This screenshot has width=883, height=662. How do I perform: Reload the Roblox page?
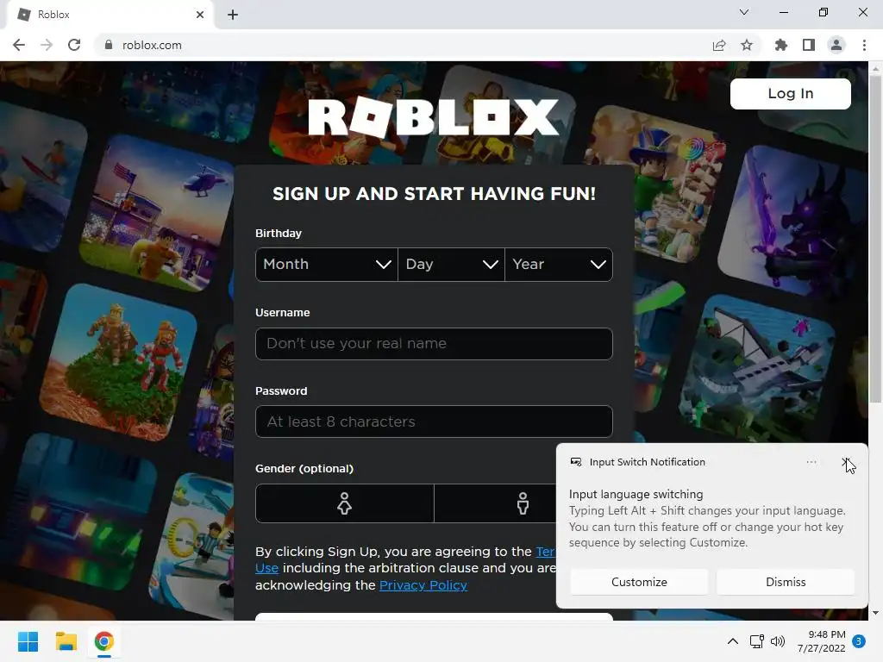click(74, 45)
